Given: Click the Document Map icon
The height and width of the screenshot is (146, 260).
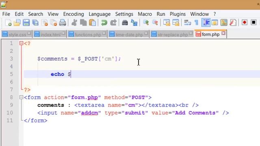Looking at the screenshot, I should click(x=224, y=23).
